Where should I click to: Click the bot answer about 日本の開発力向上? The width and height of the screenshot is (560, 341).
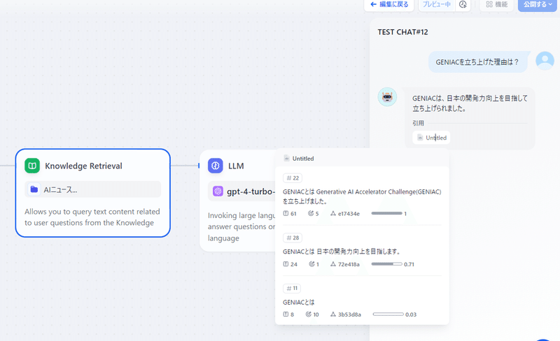click(x=470, y=103)
